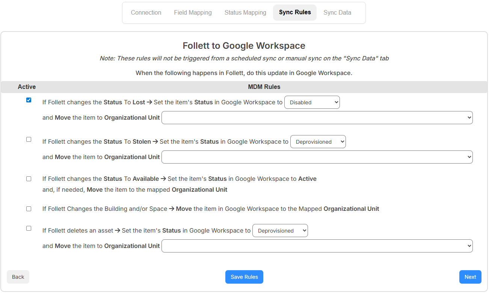Open the Field Mapping tab
The height and width of the screenshot is (293, 489).
pyautogui.click(x=193, y=12)
